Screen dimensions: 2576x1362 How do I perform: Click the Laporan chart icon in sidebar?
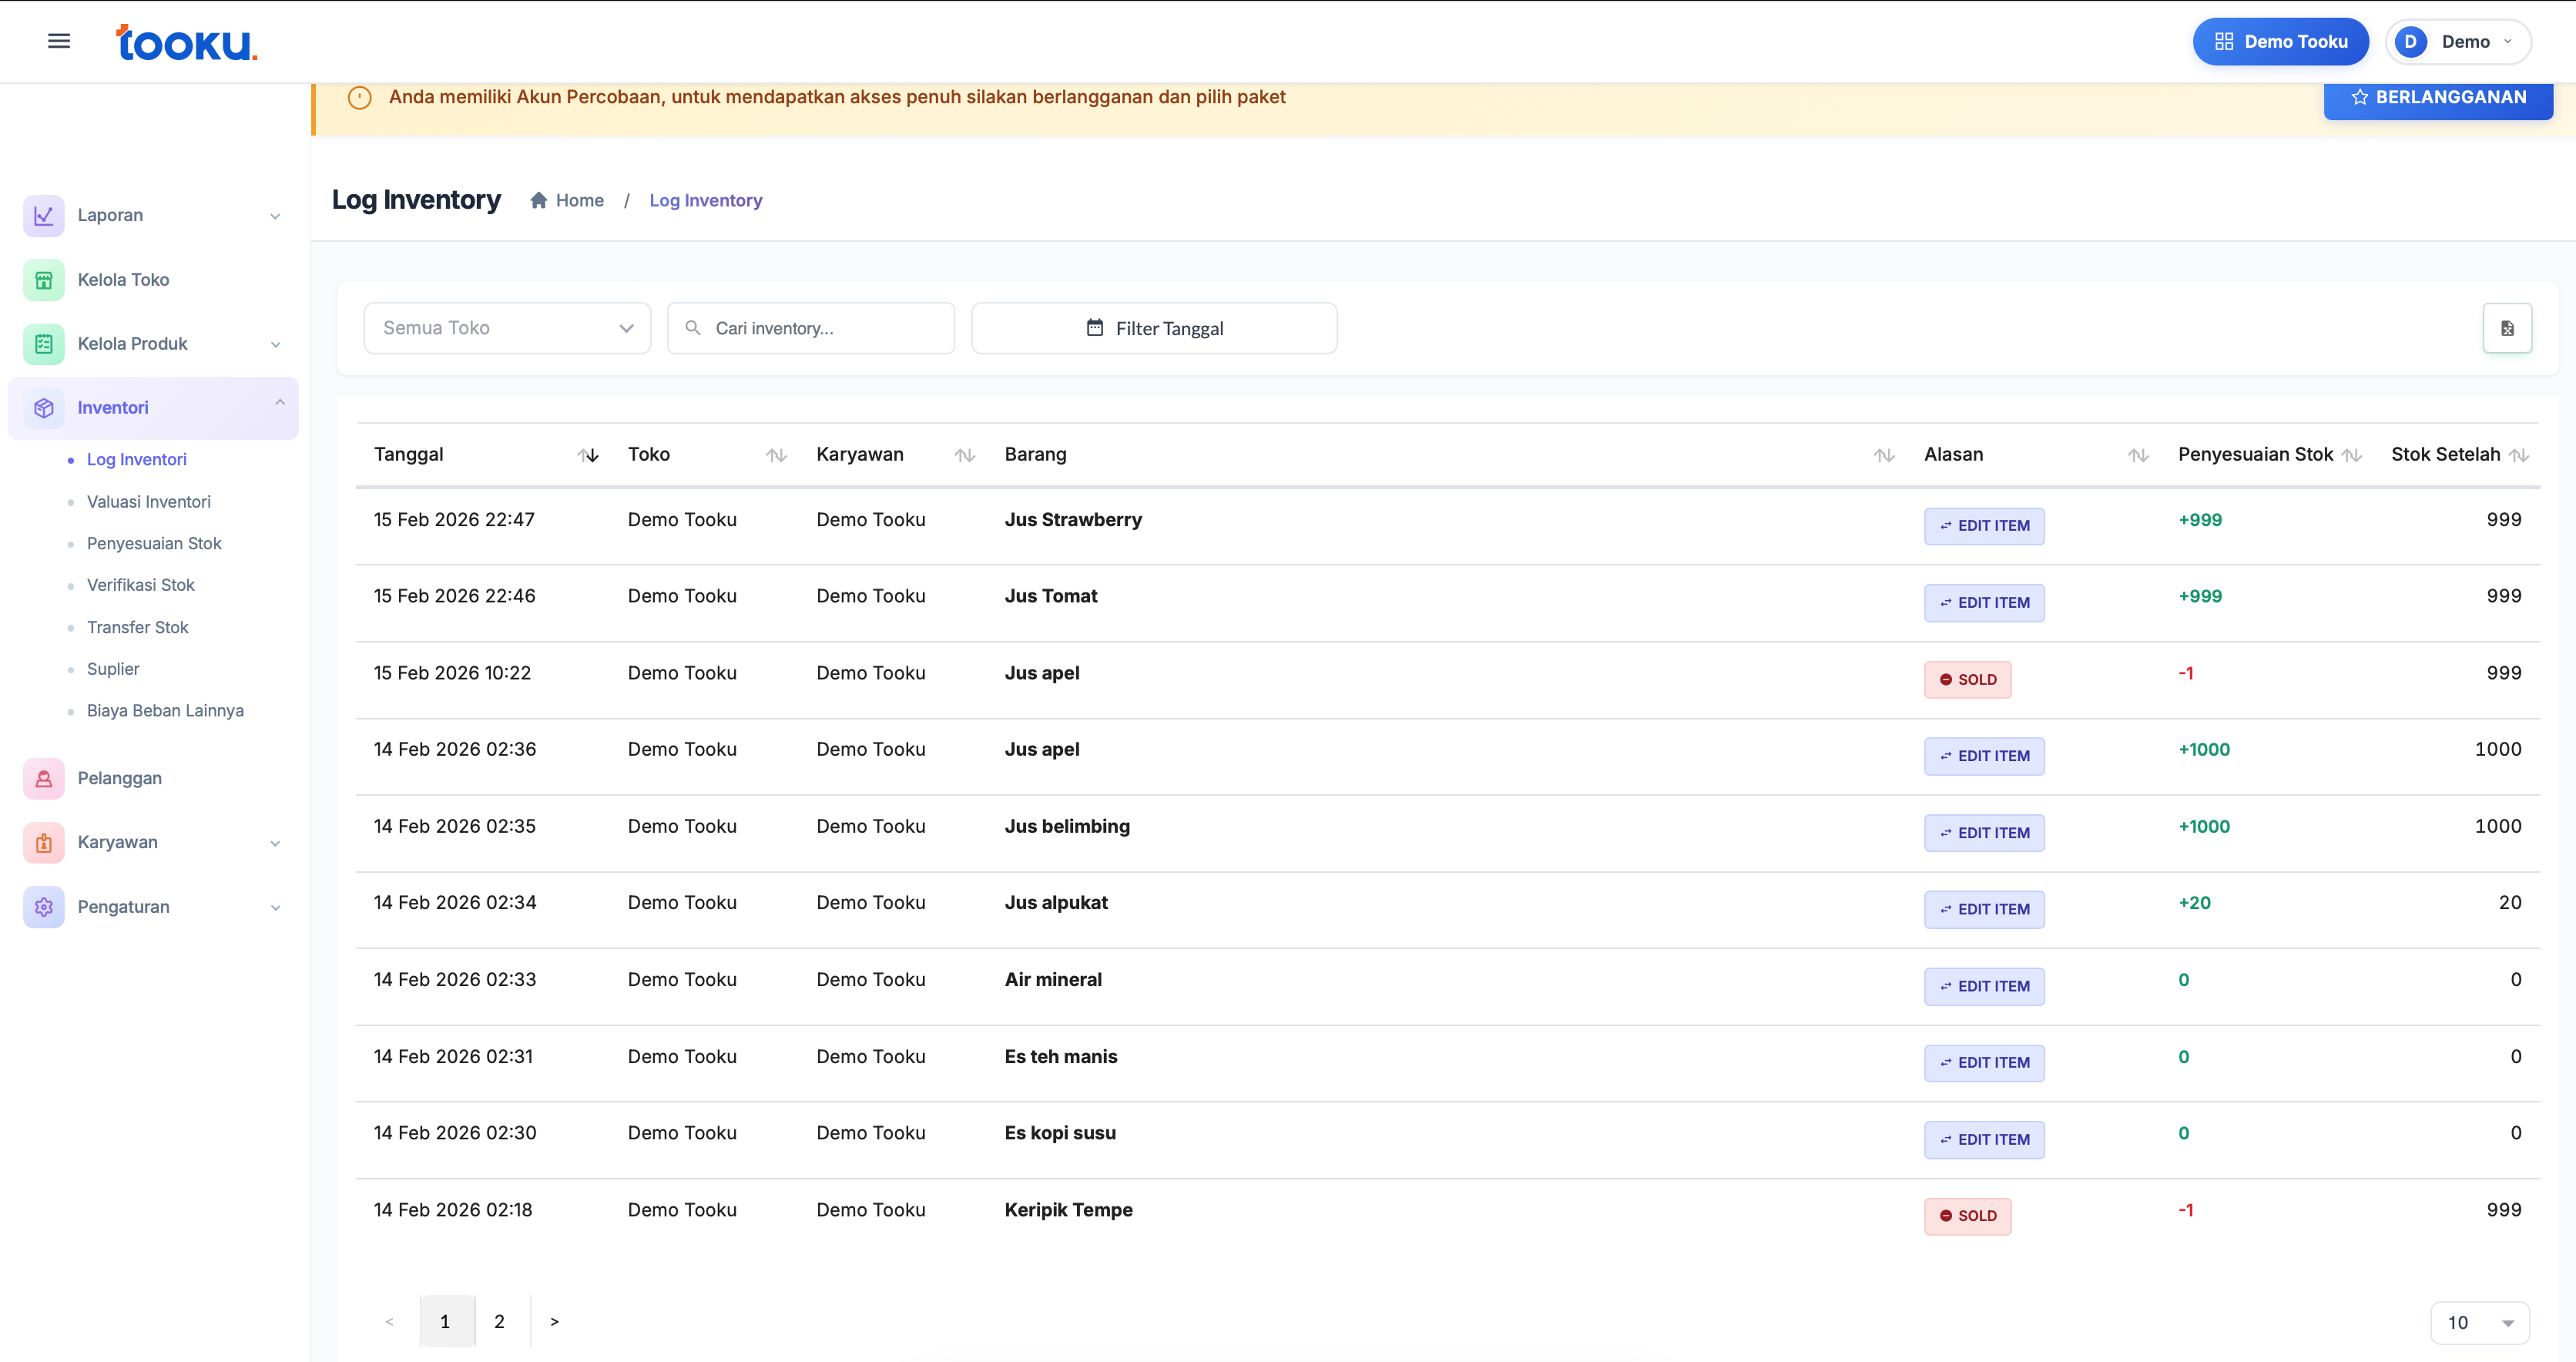[44, 215]
